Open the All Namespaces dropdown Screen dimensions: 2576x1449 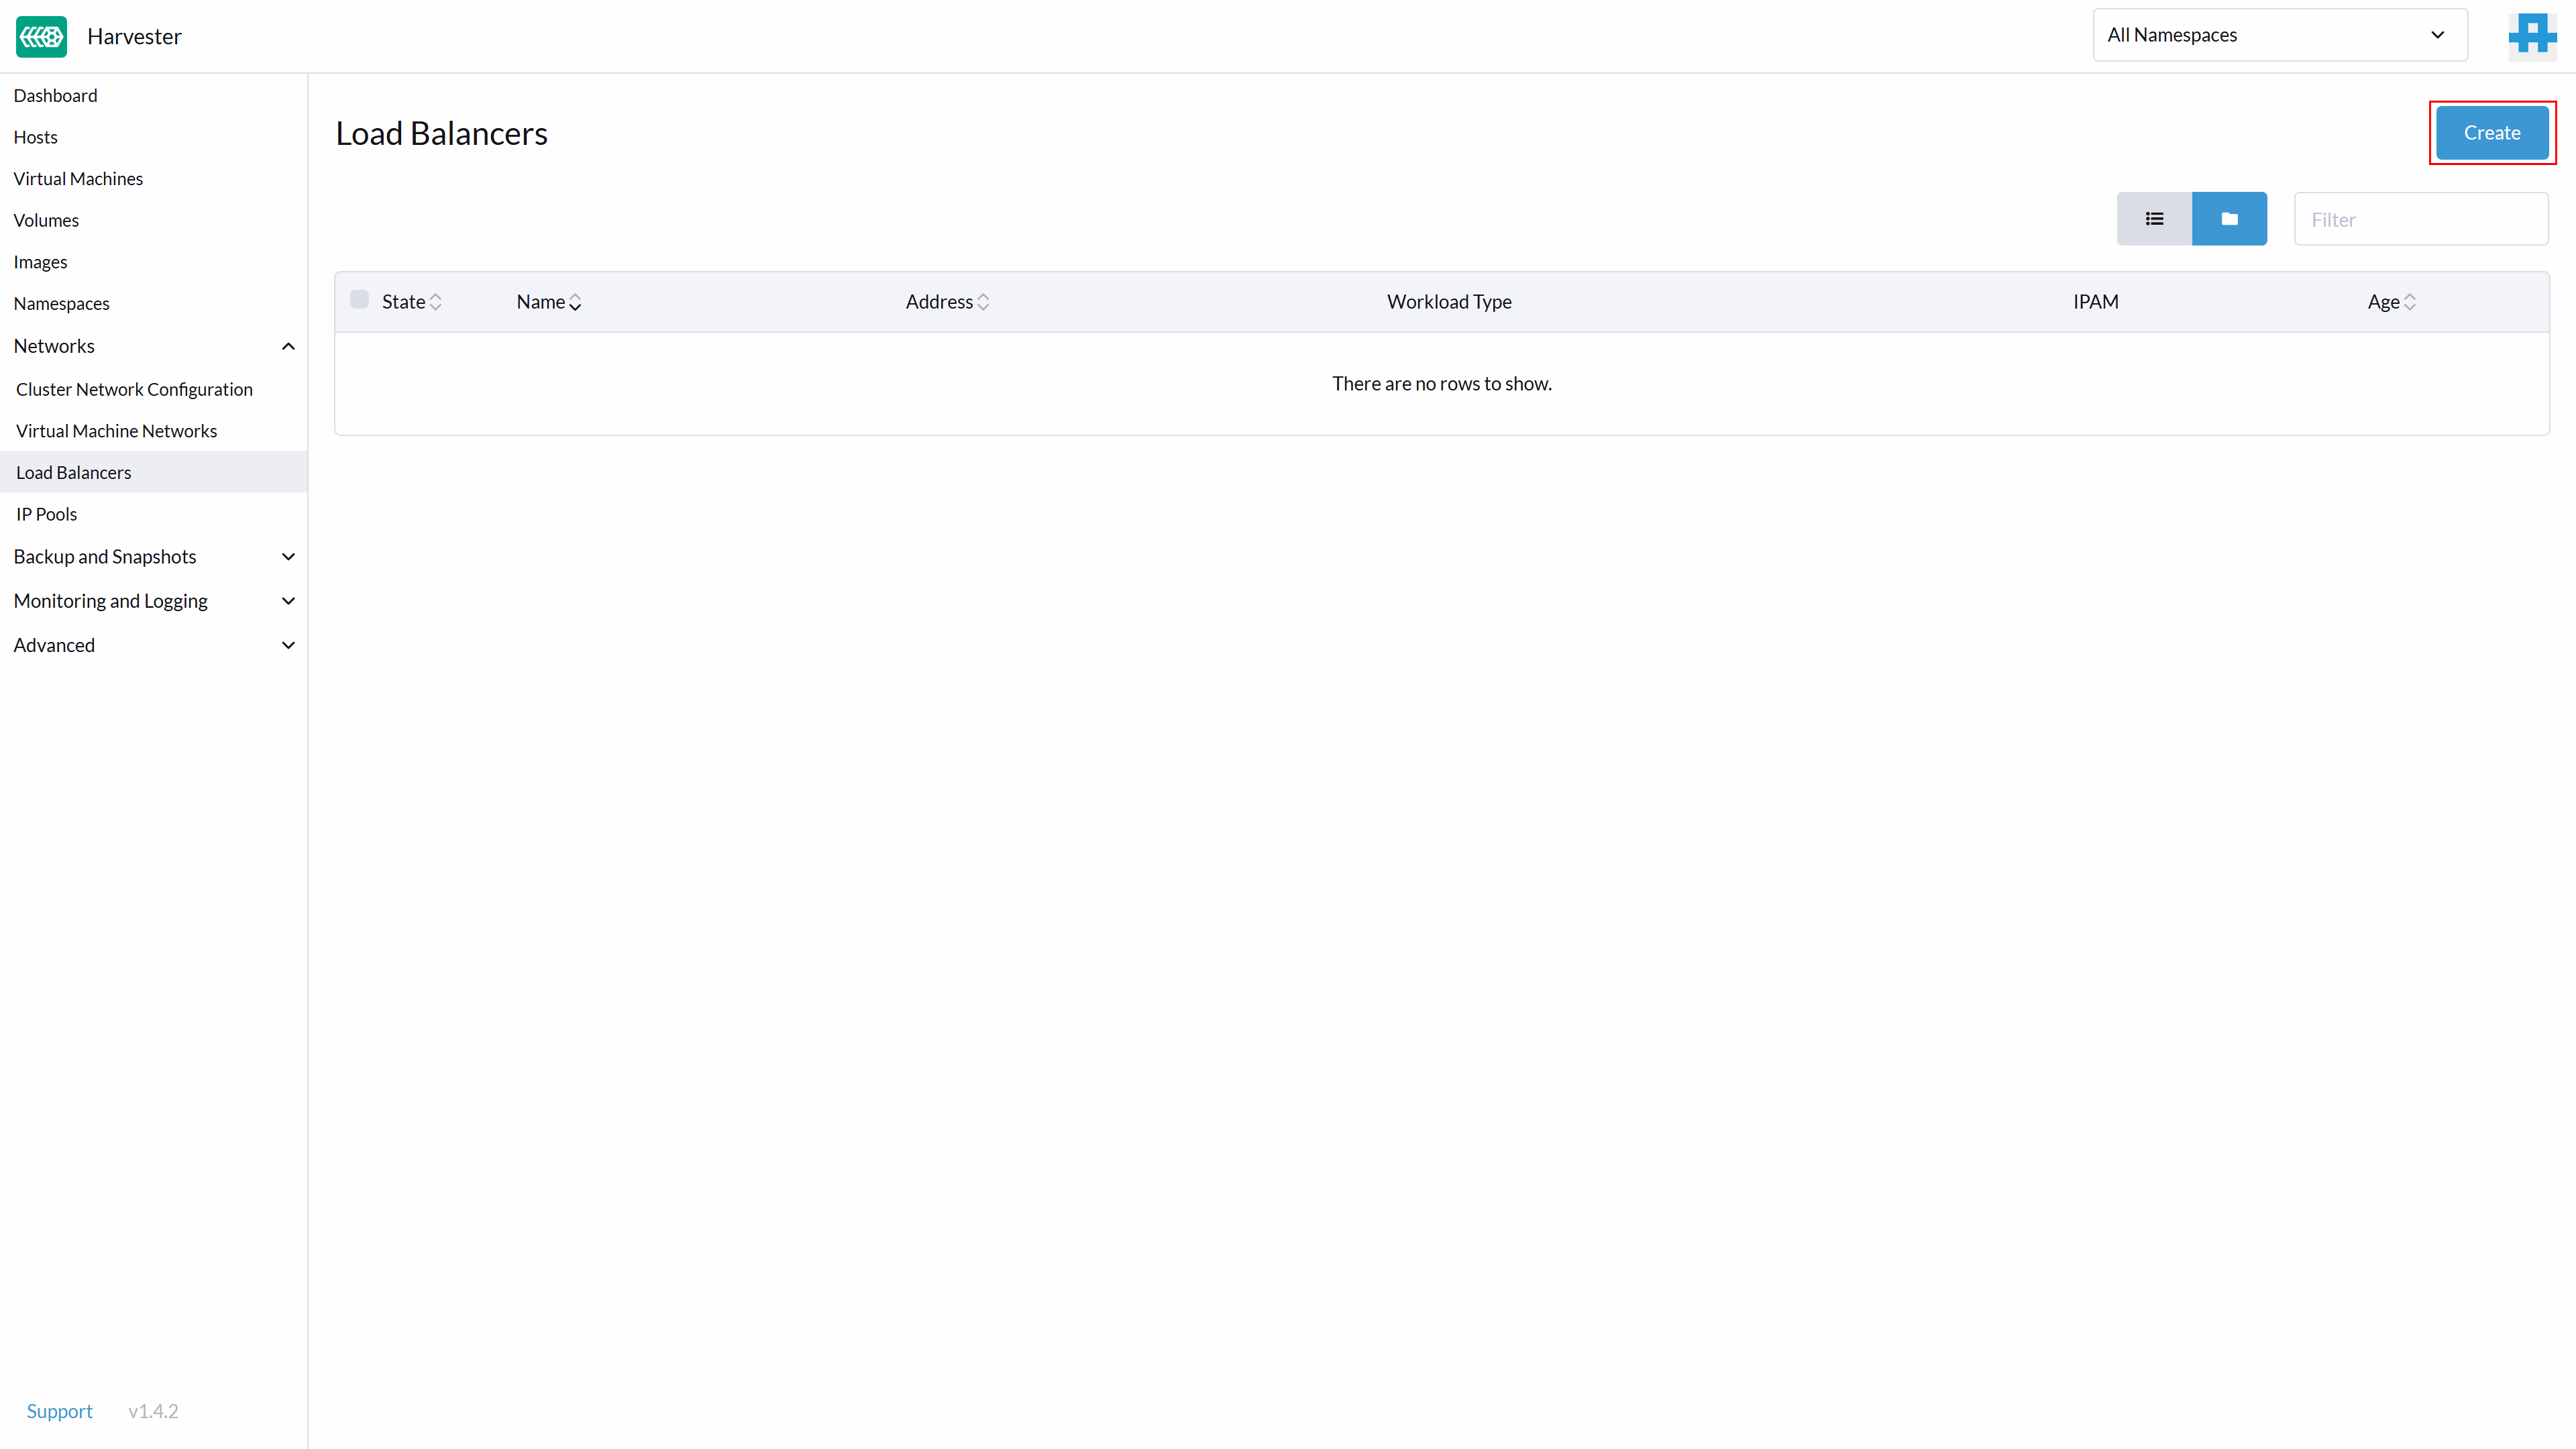coord(2279,35)
